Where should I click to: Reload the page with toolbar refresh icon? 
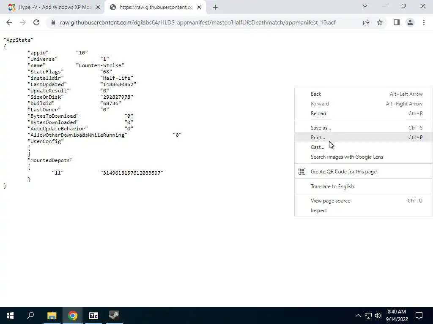coord(36,23)
